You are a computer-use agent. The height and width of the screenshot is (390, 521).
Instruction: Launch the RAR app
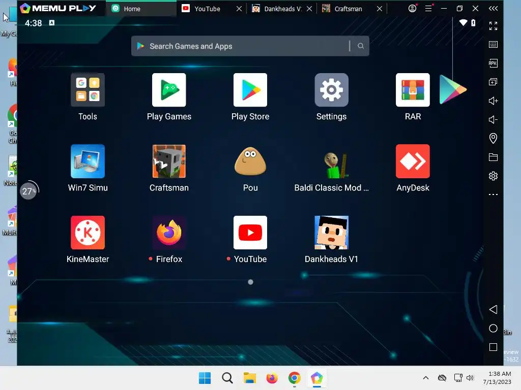click(x=413, y=90)
